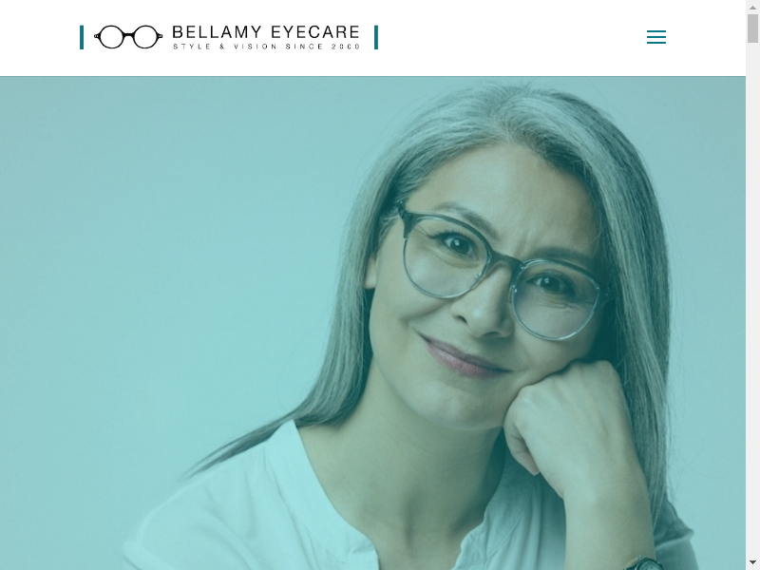Click the teal bar right of logo

click(x=376, y=37)
